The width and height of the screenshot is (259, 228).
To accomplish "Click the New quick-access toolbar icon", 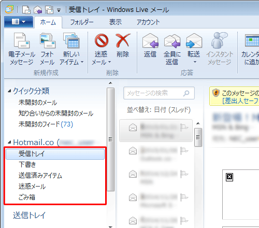I will [x=26, y=9].
